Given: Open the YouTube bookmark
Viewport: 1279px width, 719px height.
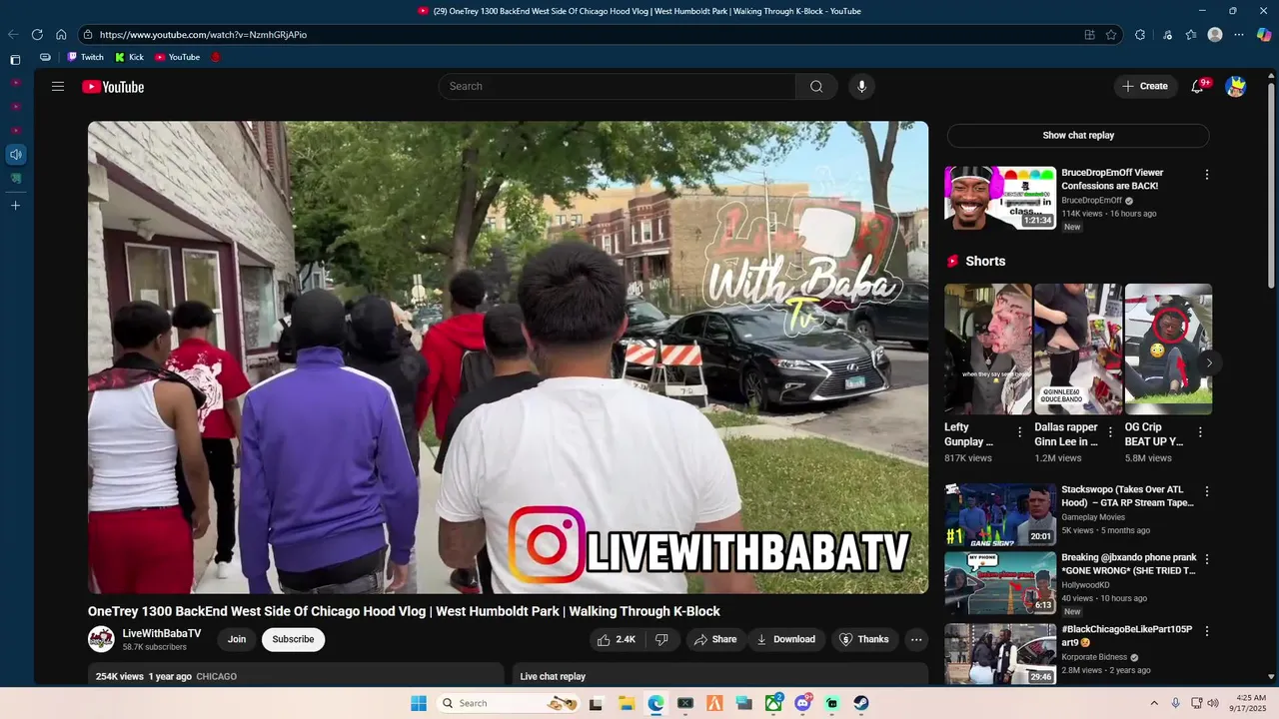Looking at the screenshot, I should pyautogui.click(x=178, y=57).
